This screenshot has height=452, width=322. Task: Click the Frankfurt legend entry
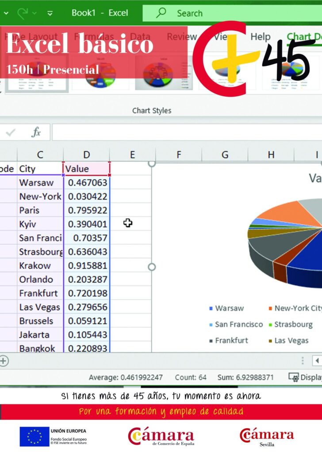(231, 340)
